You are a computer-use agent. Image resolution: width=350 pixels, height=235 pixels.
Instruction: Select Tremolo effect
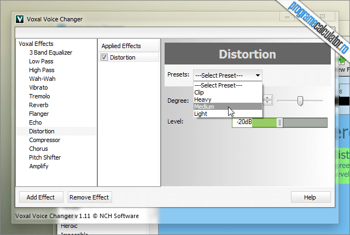[39, 96]
